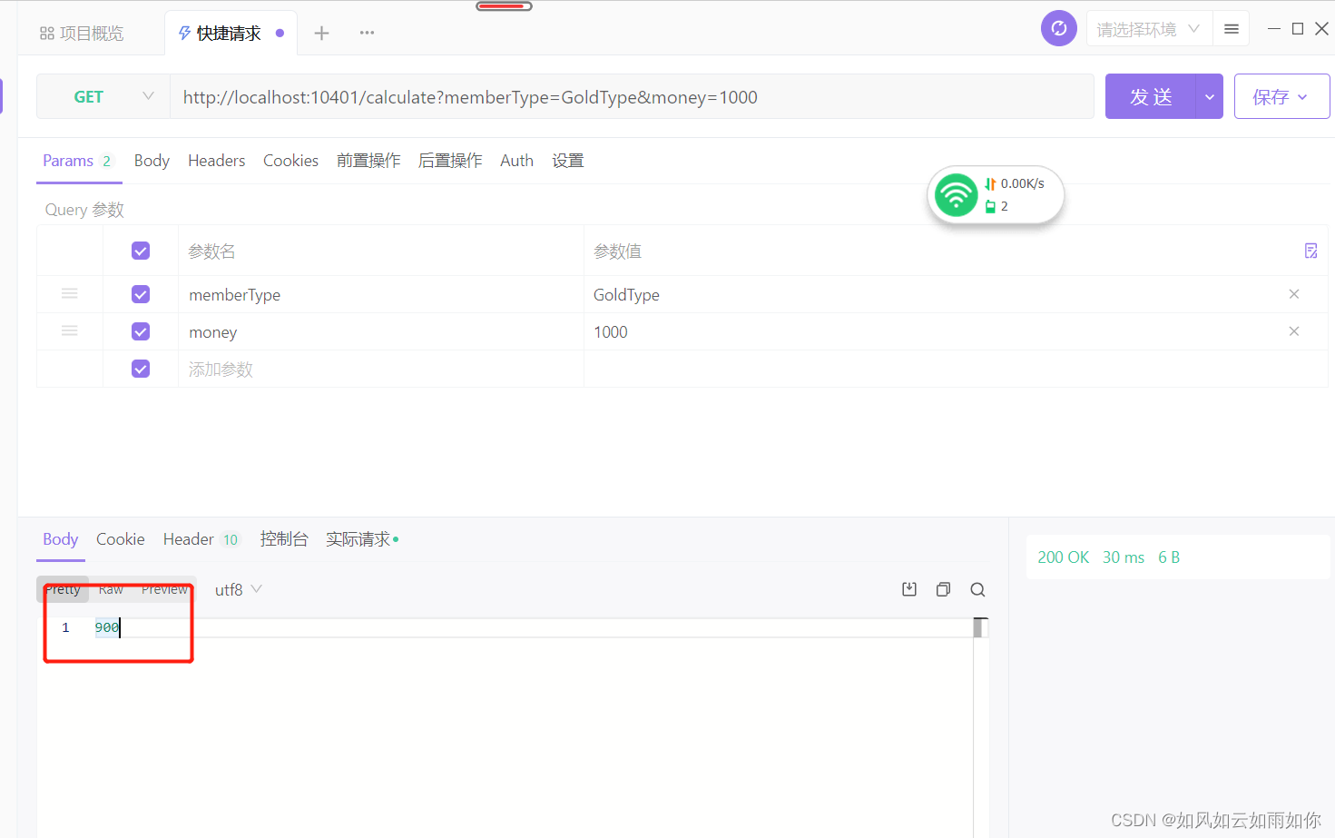Edit the GoldType parameter value field
Viewport: 1335px width, 838px height.
(x=931, y=295)
